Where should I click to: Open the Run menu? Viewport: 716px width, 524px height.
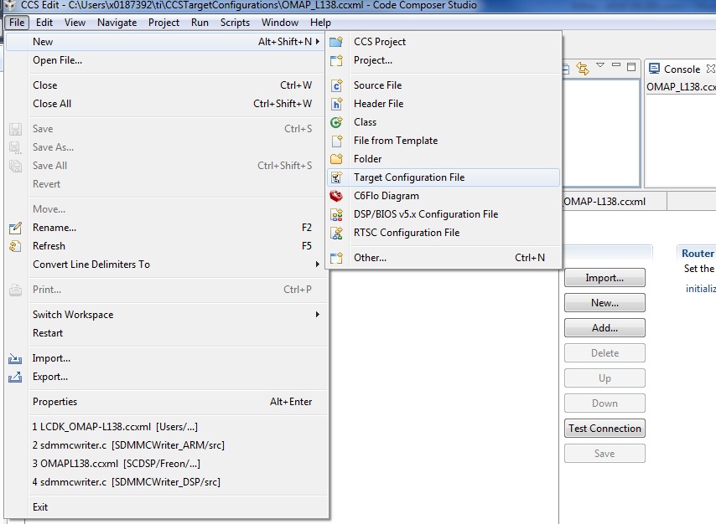tap(200, 23)
